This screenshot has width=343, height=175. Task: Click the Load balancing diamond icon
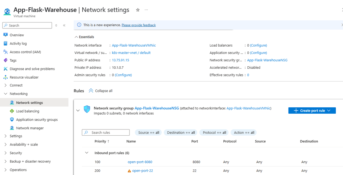[x=12, y=111]
